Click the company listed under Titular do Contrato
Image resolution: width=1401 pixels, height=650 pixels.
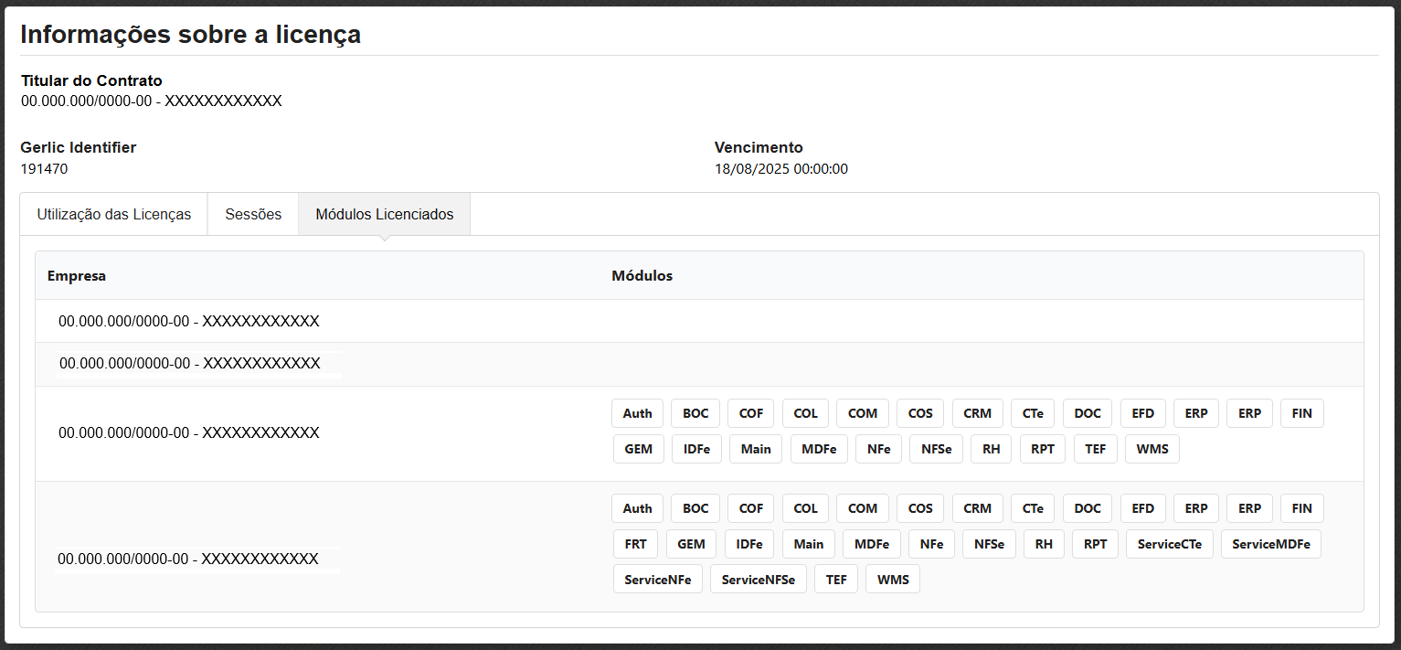151,101
